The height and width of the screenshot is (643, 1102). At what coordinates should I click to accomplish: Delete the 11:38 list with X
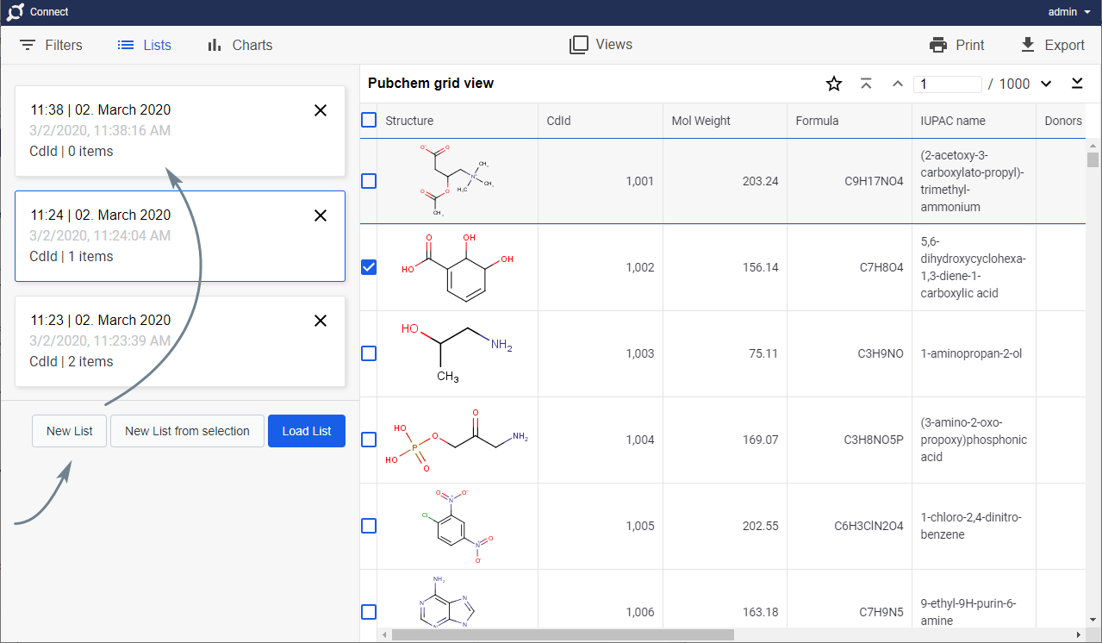321,110
